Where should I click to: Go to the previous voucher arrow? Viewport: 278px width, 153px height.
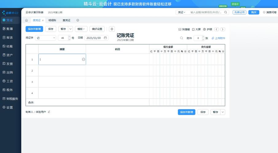pyautogui.click(x=217, y=29)
